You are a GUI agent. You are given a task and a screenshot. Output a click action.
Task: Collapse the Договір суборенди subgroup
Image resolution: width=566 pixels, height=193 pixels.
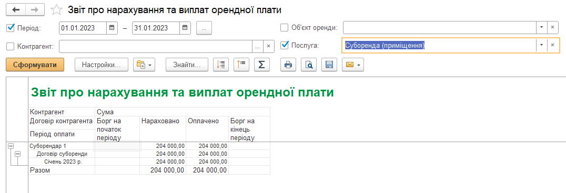coord(17,154)
